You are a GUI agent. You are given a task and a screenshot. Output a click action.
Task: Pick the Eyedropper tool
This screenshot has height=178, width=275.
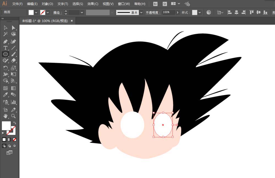click(5, 94)
